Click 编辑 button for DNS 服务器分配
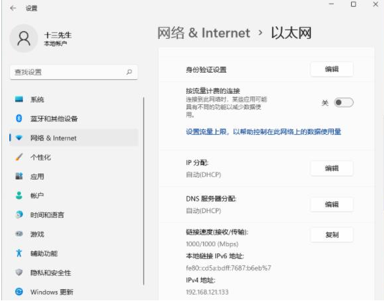Image resolution: width=384 pixels, height=303 pixels. [x=332, y=204]
